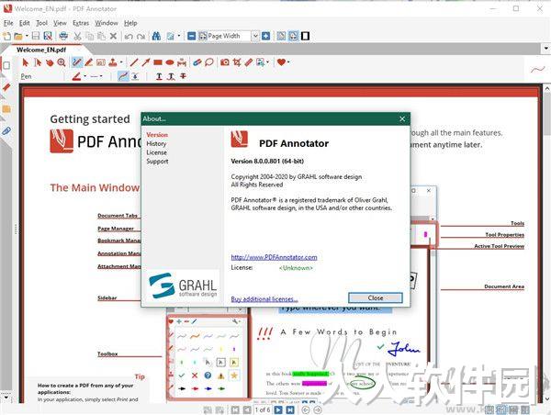Select the Zoom magnifier tool
The image size is (551, 415).
pos(62,62)
